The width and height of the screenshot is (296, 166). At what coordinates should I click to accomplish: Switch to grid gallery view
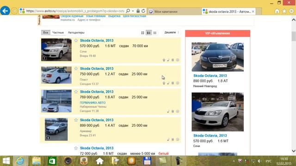[143, 33]
